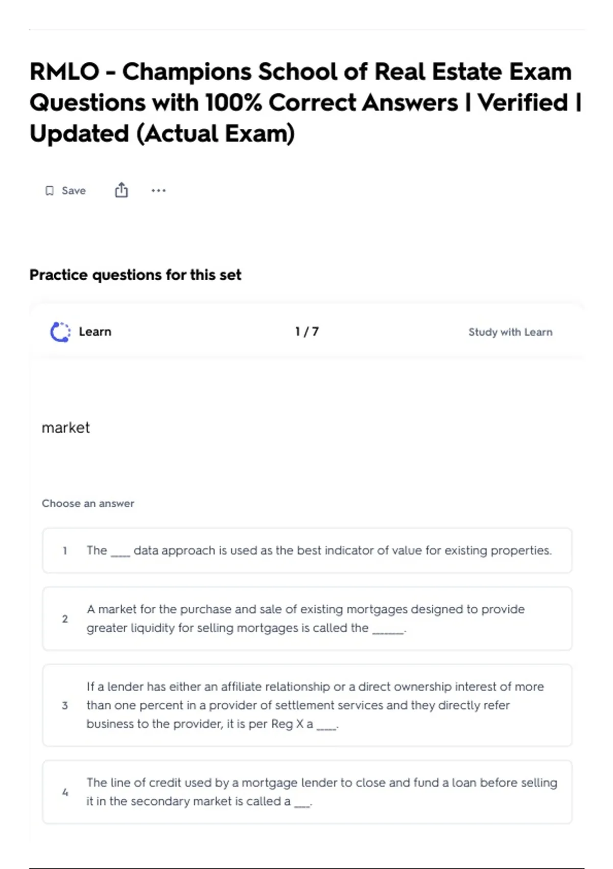
Task: Click the RMLO Champions School page title
Action: [x=305, y=103]
